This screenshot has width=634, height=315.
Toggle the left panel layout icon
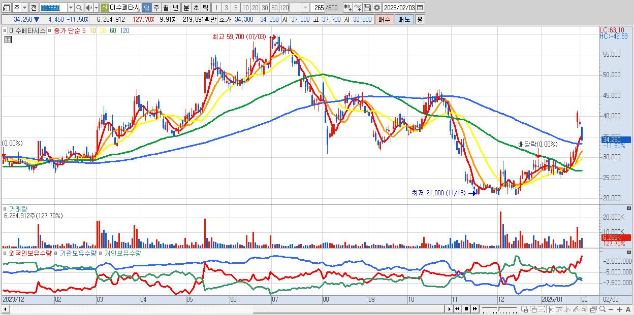[x=7, y=8]
